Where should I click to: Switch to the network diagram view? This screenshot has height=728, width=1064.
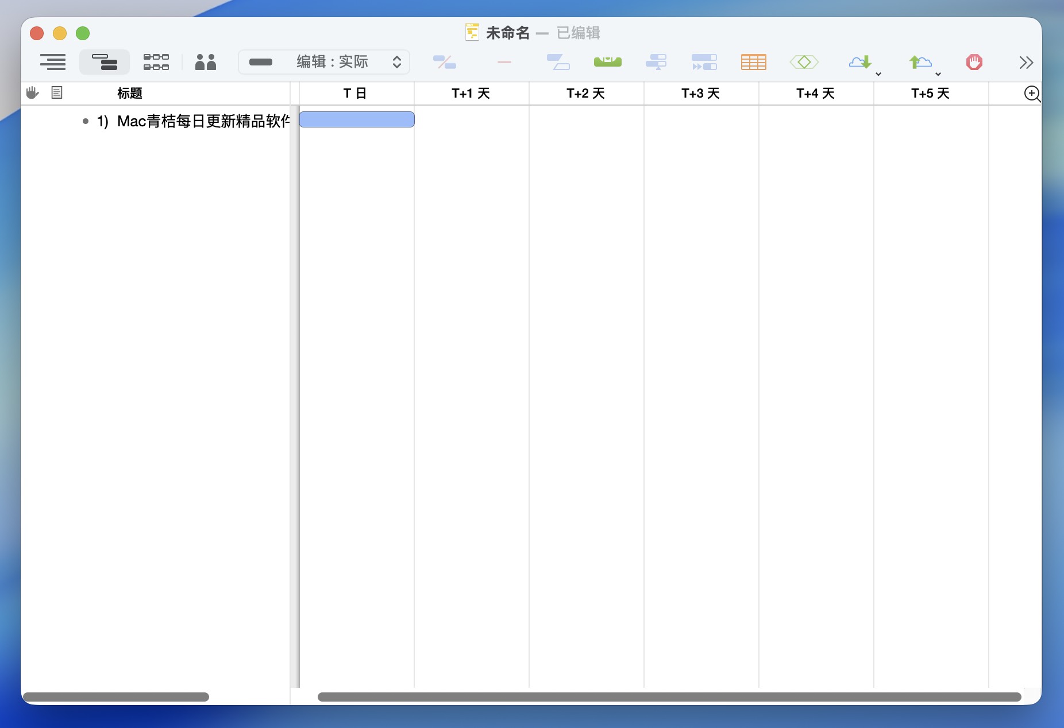coord(156,62)
